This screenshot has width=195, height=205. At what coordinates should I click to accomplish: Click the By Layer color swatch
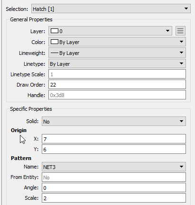(55, 42)
